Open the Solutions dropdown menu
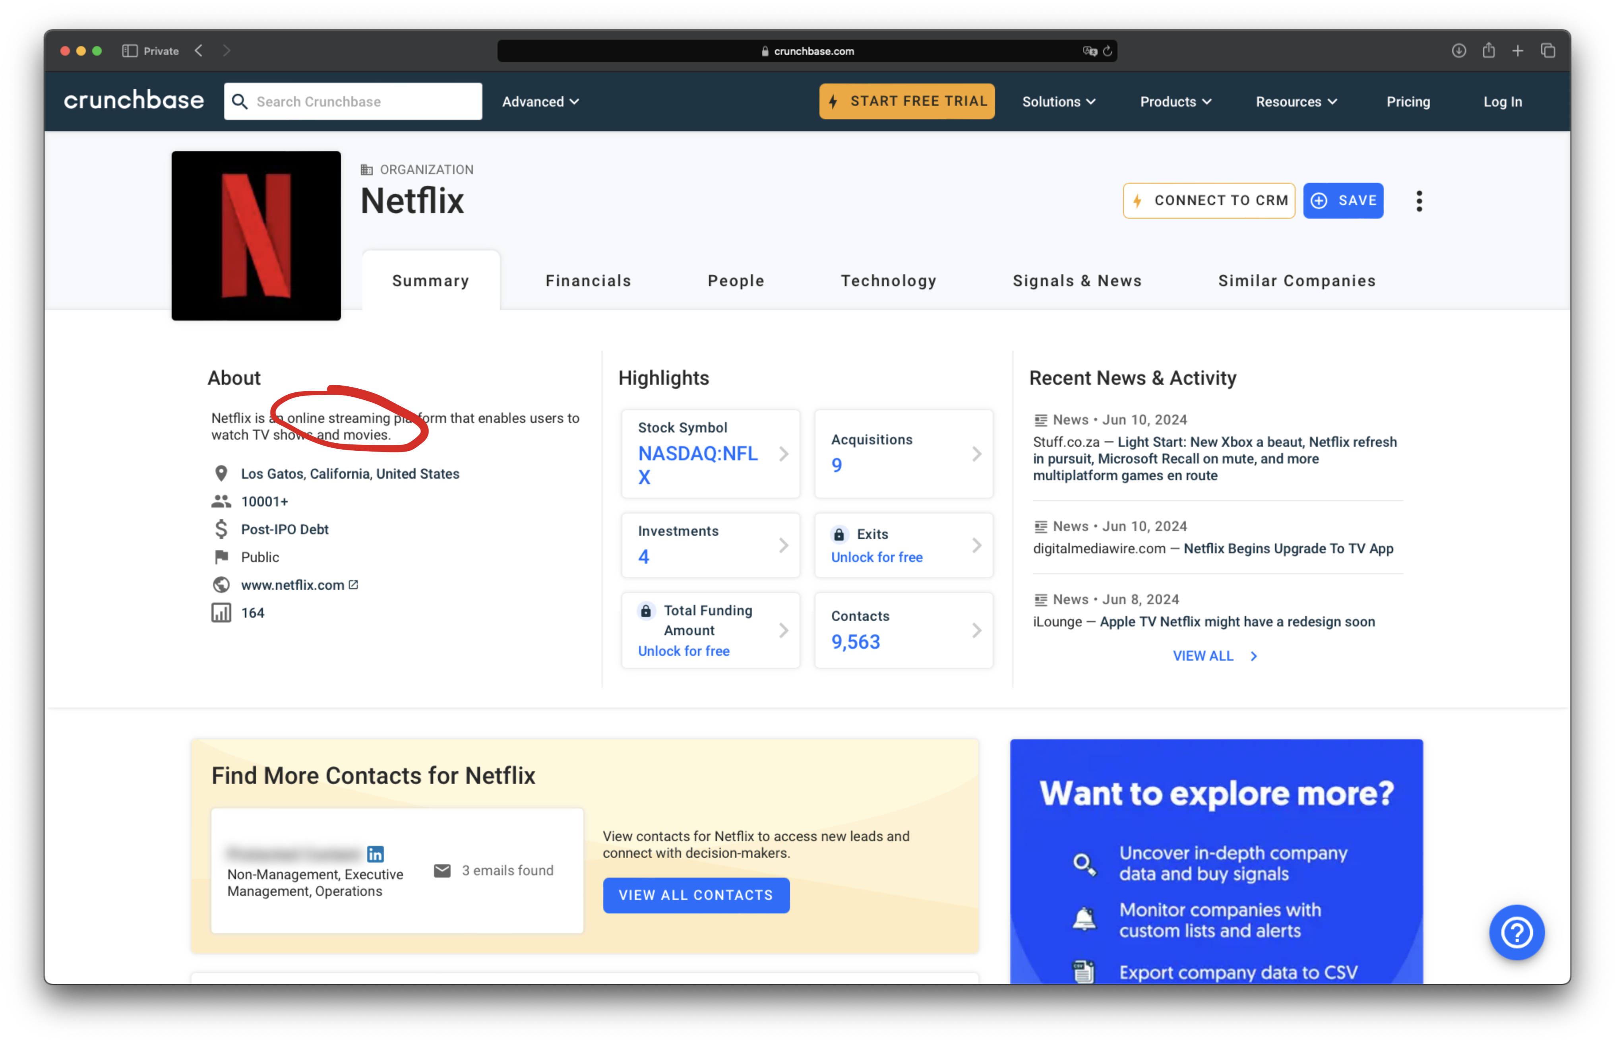Image resolution: width=1615 pixels, height=1043 pixels. (1058, 102)
